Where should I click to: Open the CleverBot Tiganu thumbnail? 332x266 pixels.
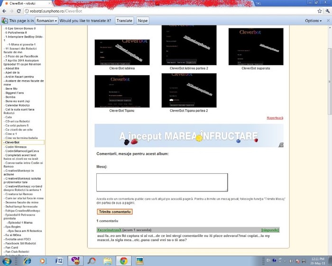pos(122,90)
